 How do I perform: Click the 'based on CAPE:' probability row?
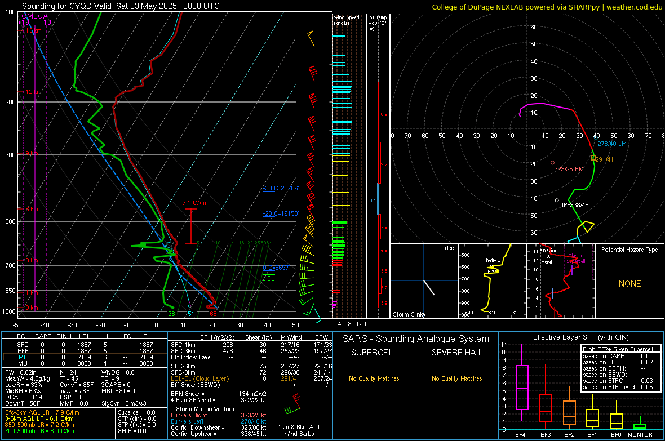(x=618, y=356)
